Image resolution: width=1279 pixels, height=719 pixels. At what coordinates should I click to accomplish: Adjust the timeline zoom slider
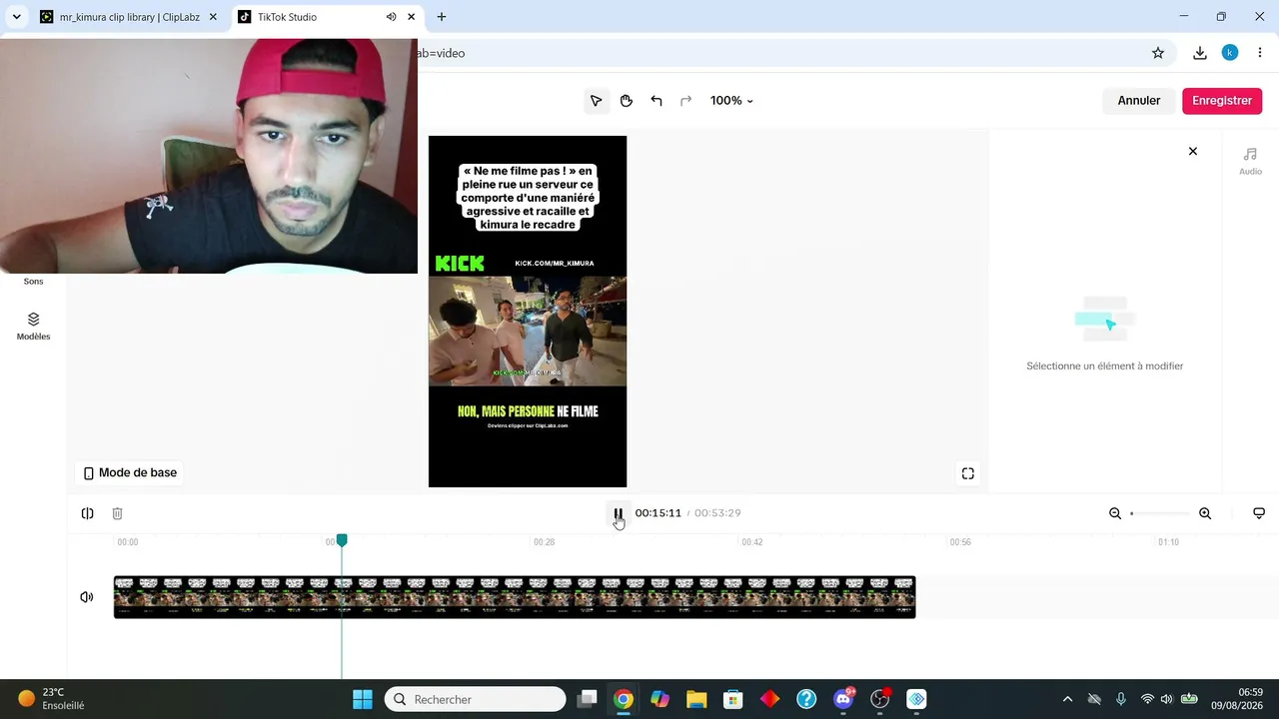tap(1160, 513)
